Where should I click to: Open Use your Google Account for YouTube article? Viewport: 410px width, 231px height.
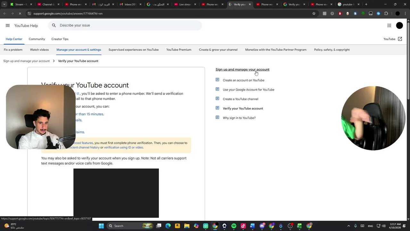click(x=249, y=90)
